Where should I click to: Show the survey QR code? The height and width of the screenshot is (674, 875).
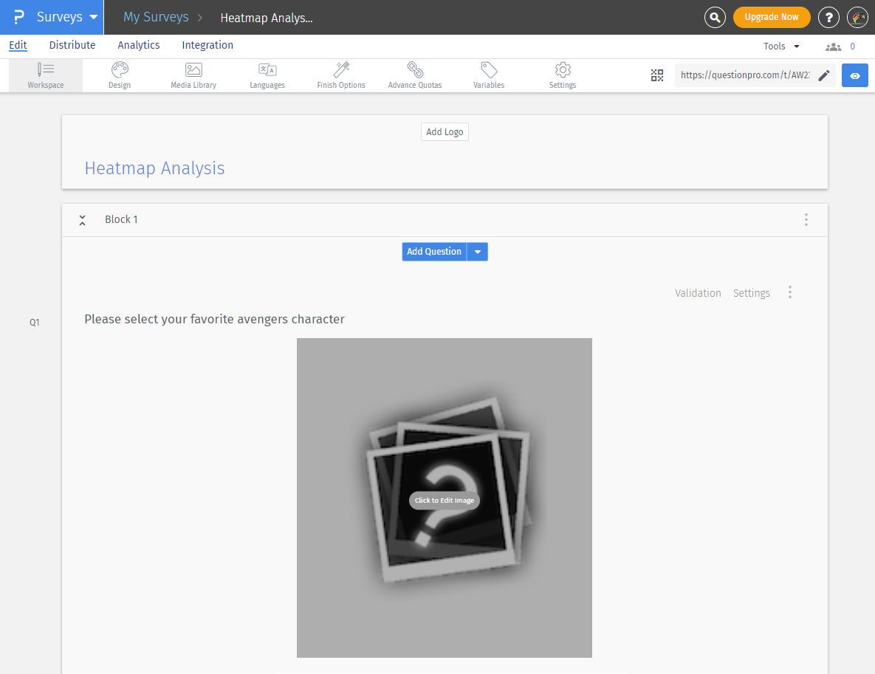657,75
